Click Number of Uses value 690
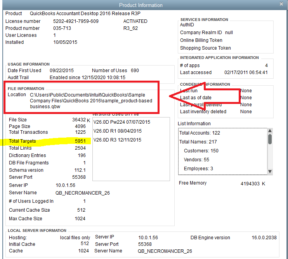This screenshot has height=259, width=288. pyautogui.click(x=135, y=71)
